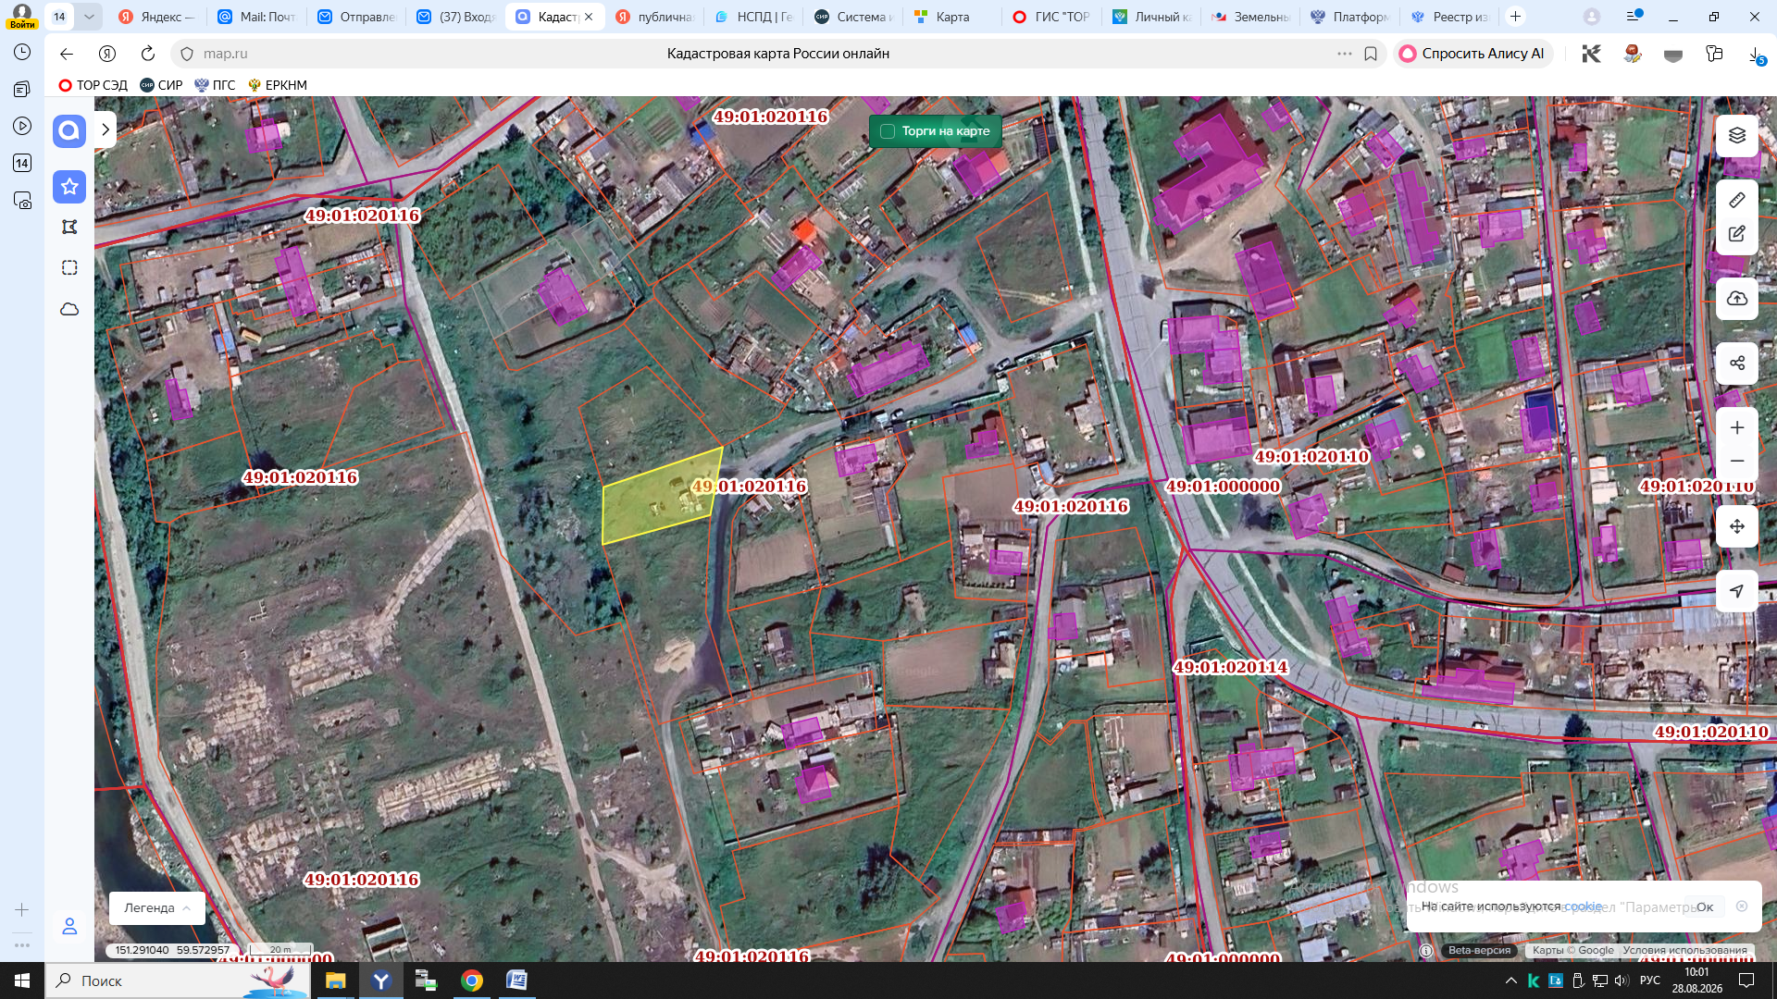This screenshot has width=1777, height=999.
Task: Open the browser tab list dropdown
Action: 89,17
